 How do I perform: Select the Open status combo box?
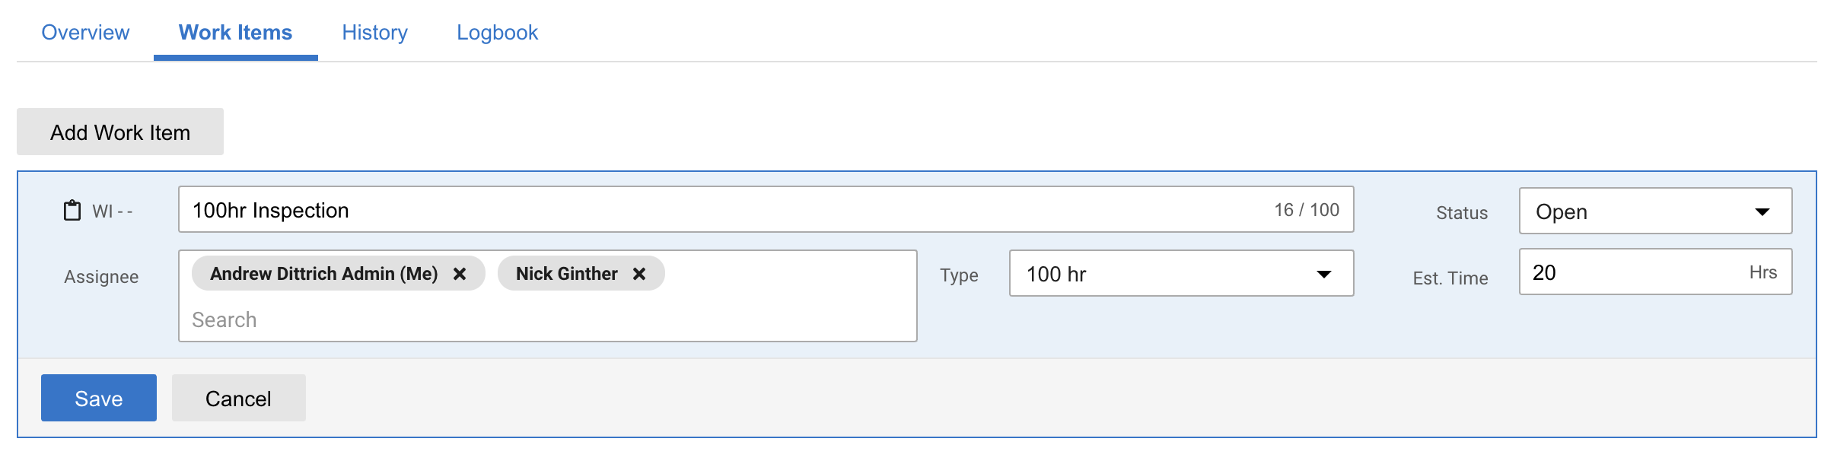pyautogui.click(x=1655, y=211)
